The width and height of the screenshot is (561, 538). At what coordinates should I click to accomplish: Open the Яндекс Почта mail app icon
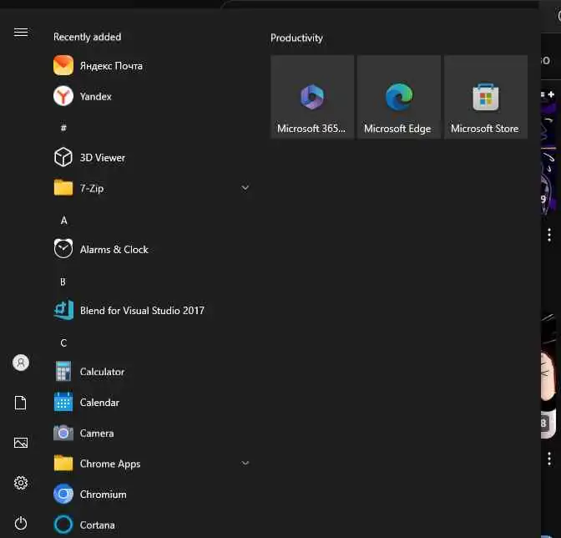click(x=63, y=65)
